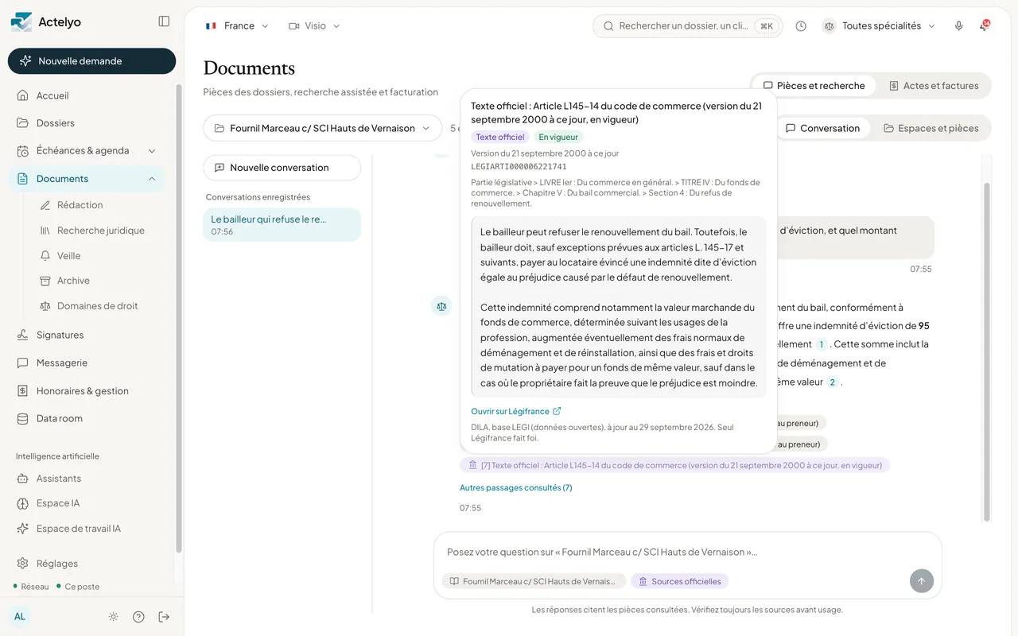Select Conversation tab

point(822,128)
